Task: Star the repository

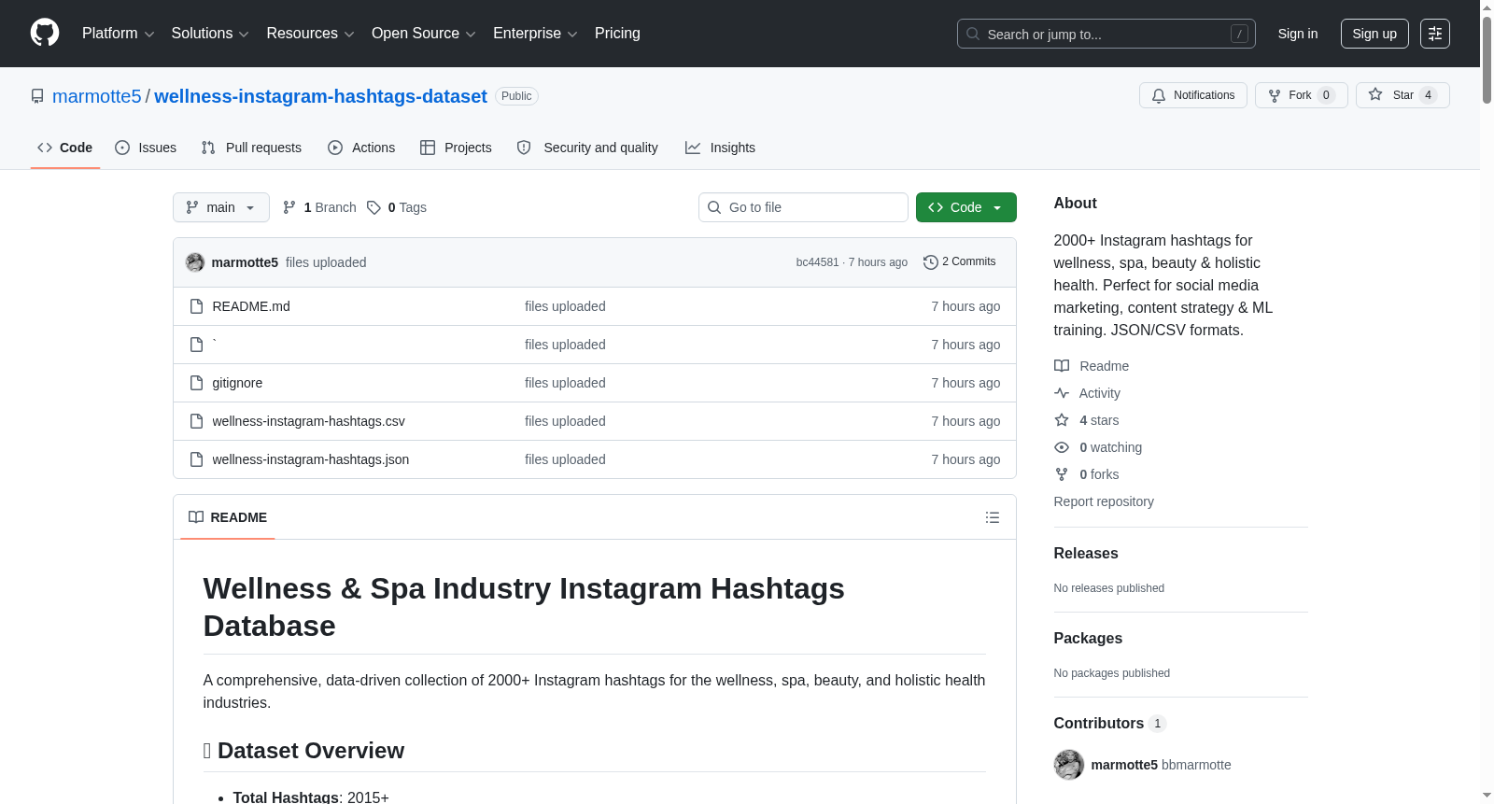Action: coord(1402,95)
